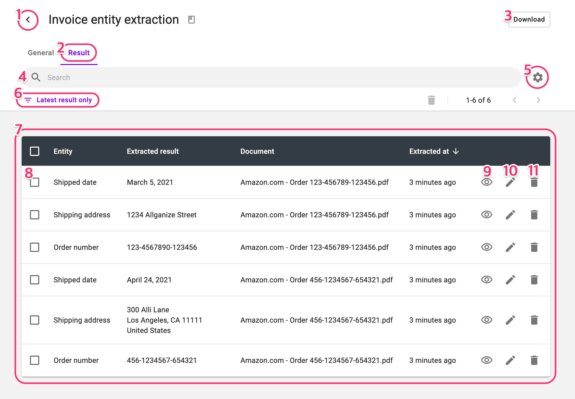
Task: View source of order number 123-4567890-123456
Action: [x=486, y=247]
